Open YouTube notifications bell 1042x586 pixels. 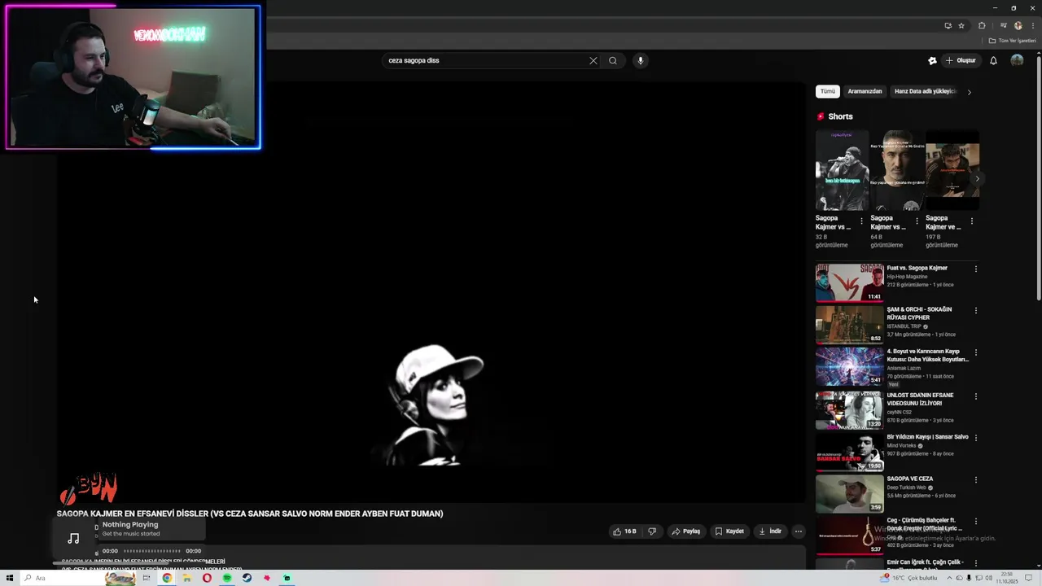tap(993, 60)
